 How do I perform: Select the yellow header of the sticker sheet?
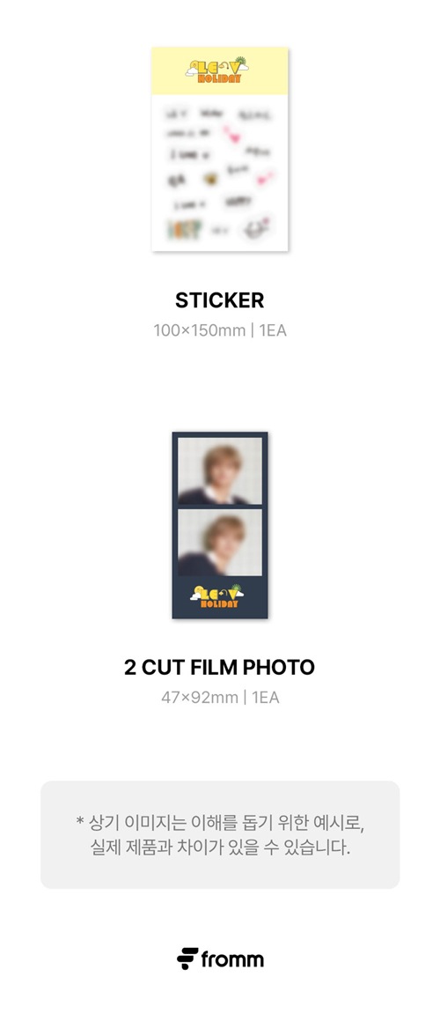pyautogui.click(x=220, y=70)
